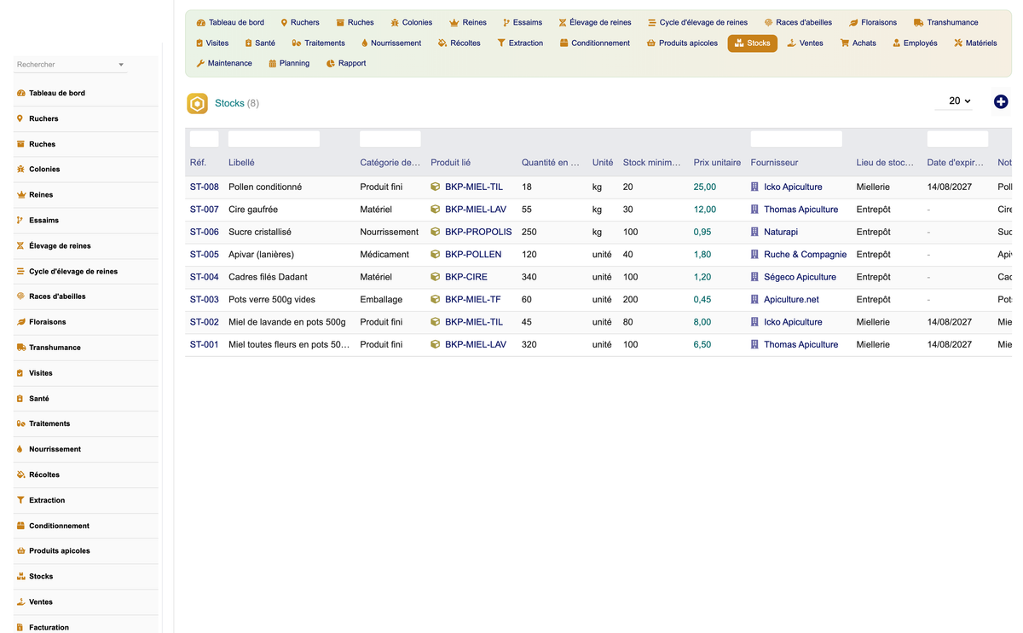1023x633 pixels.
Task: Click the sidebar Transhumance truck icon
Action: pyautogui.click(x=20, y=348)
